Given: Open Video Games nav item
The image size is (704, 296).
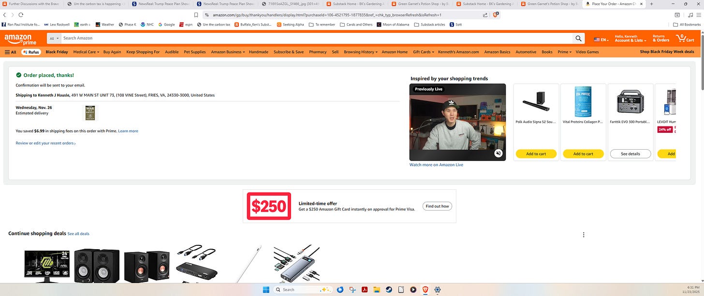Looking at the screenshot, I should [x=587, y=52].
